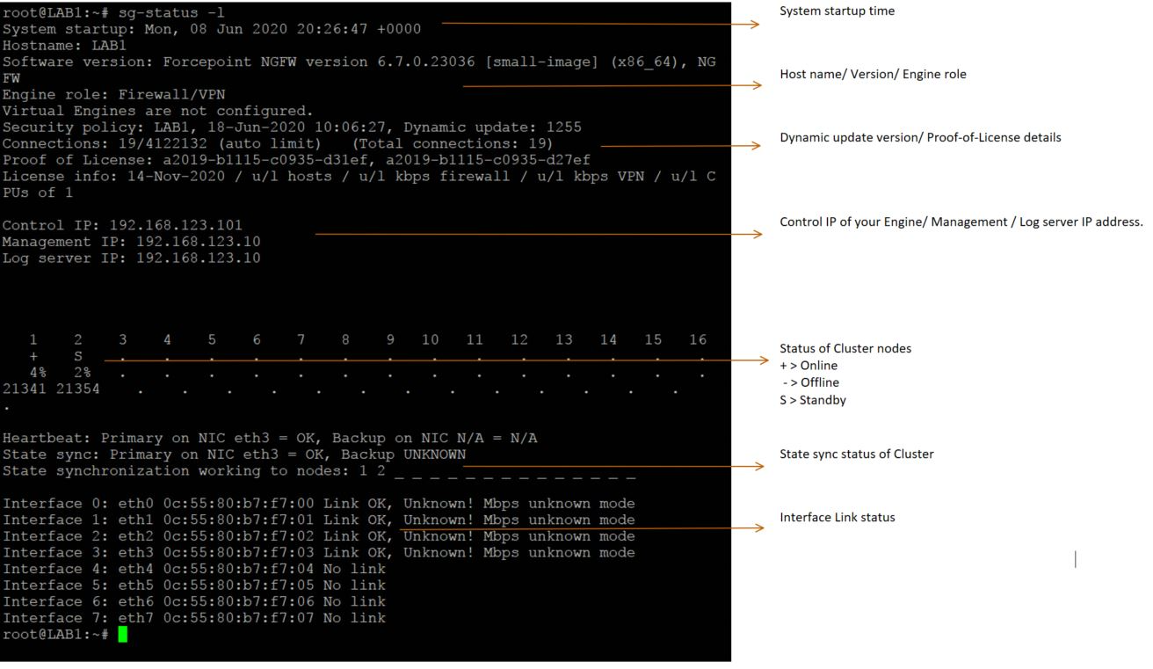Screen dimensions: 1153x669
Task: Select the Forcepoint NGFW version line
Action: [x=264, y=62]
